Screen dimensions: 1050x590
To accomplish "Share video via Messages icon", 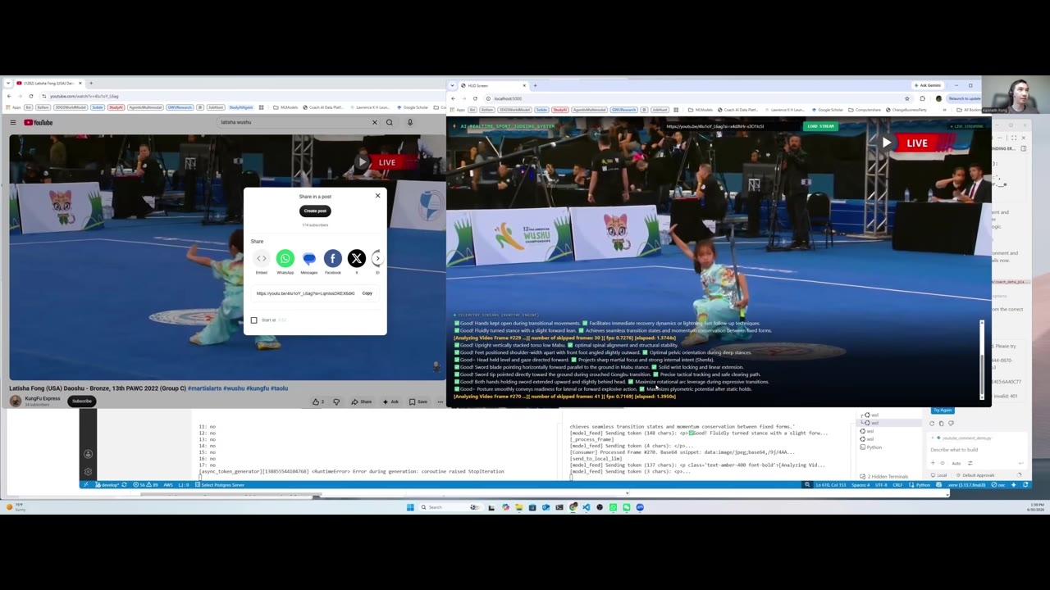I will [x=308, y=259].
